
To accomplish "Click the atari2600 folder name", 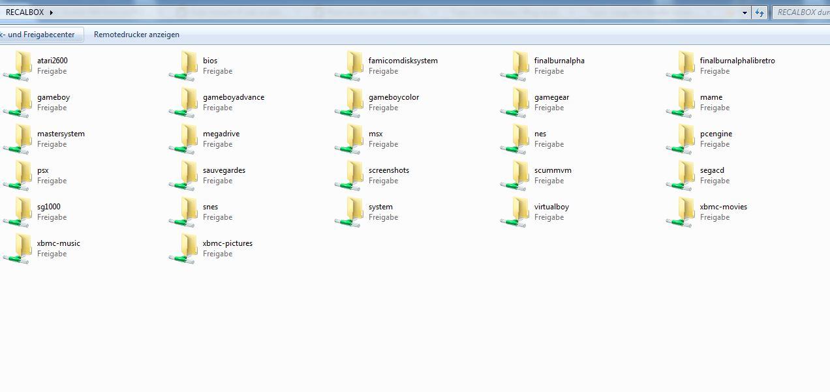I will click(52, 61).
